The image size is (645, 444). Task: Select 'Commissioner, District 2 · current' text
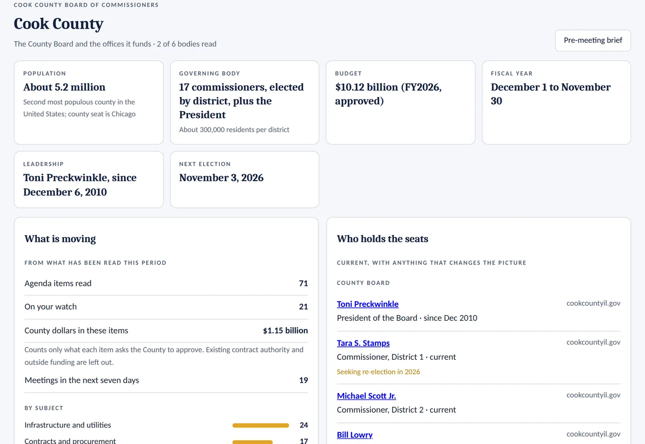tap(396, 410)
